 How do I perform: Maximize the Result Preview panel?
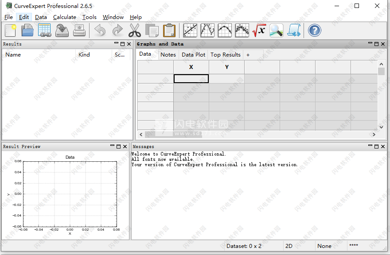tap(118, 147)
